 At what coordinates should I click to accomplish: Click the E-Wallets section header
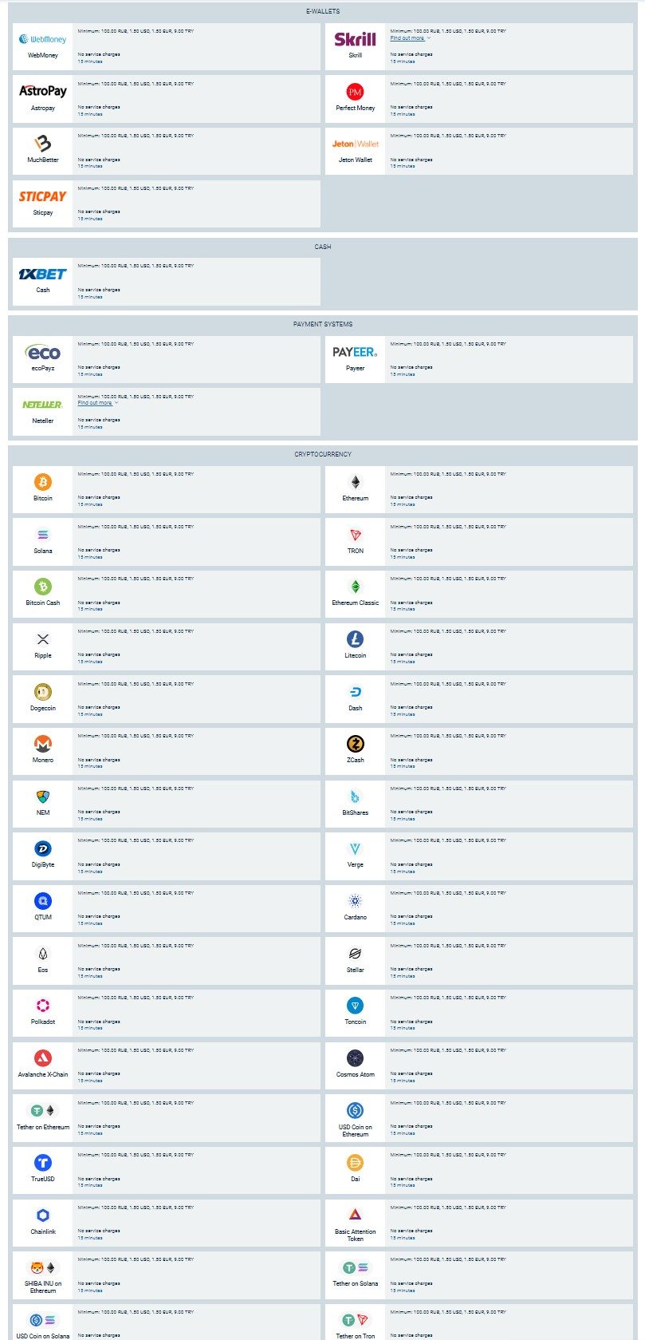pyautogui.click(x=322, y=11)
